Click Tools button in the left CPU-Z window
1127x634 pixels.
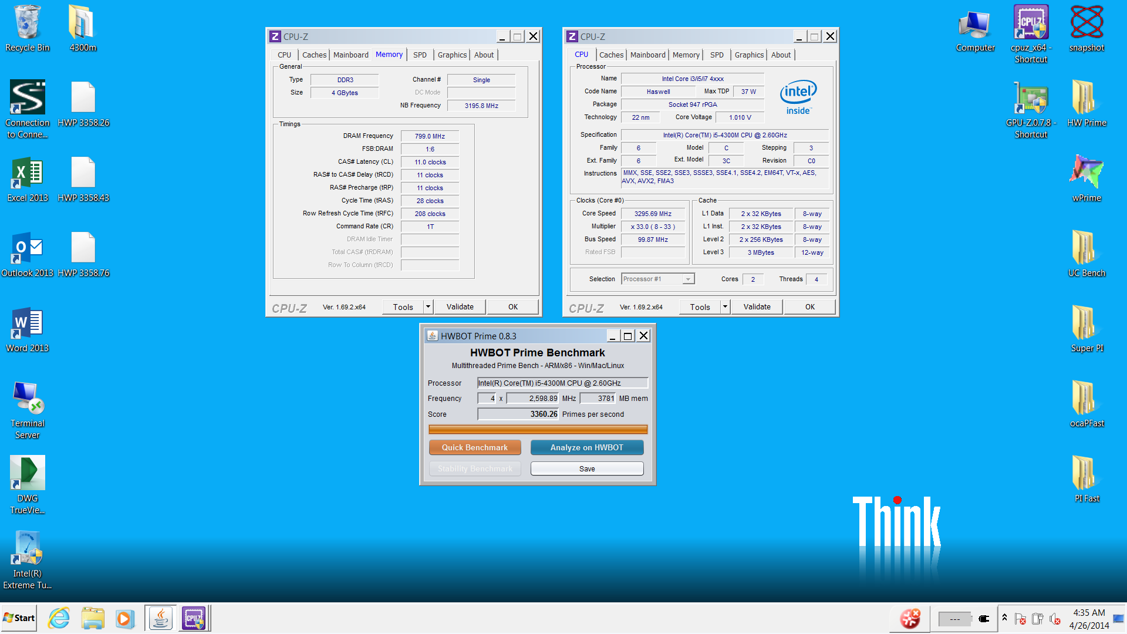click(403, 306)
